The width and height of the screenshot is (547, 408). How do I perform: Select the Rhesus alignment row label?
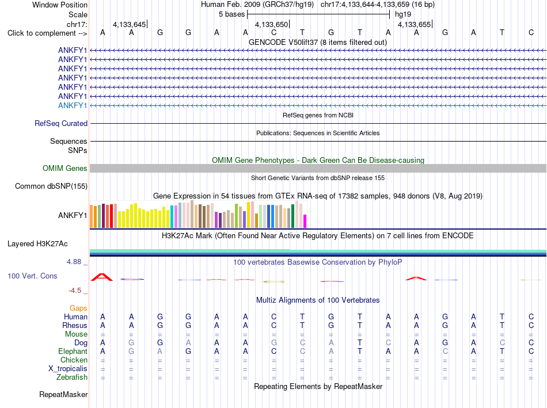point(75,325)
